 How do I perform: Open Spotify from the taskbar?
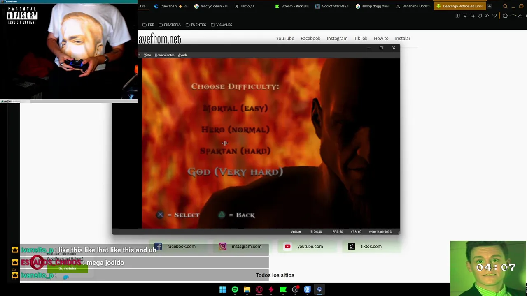tap(235, 289)
